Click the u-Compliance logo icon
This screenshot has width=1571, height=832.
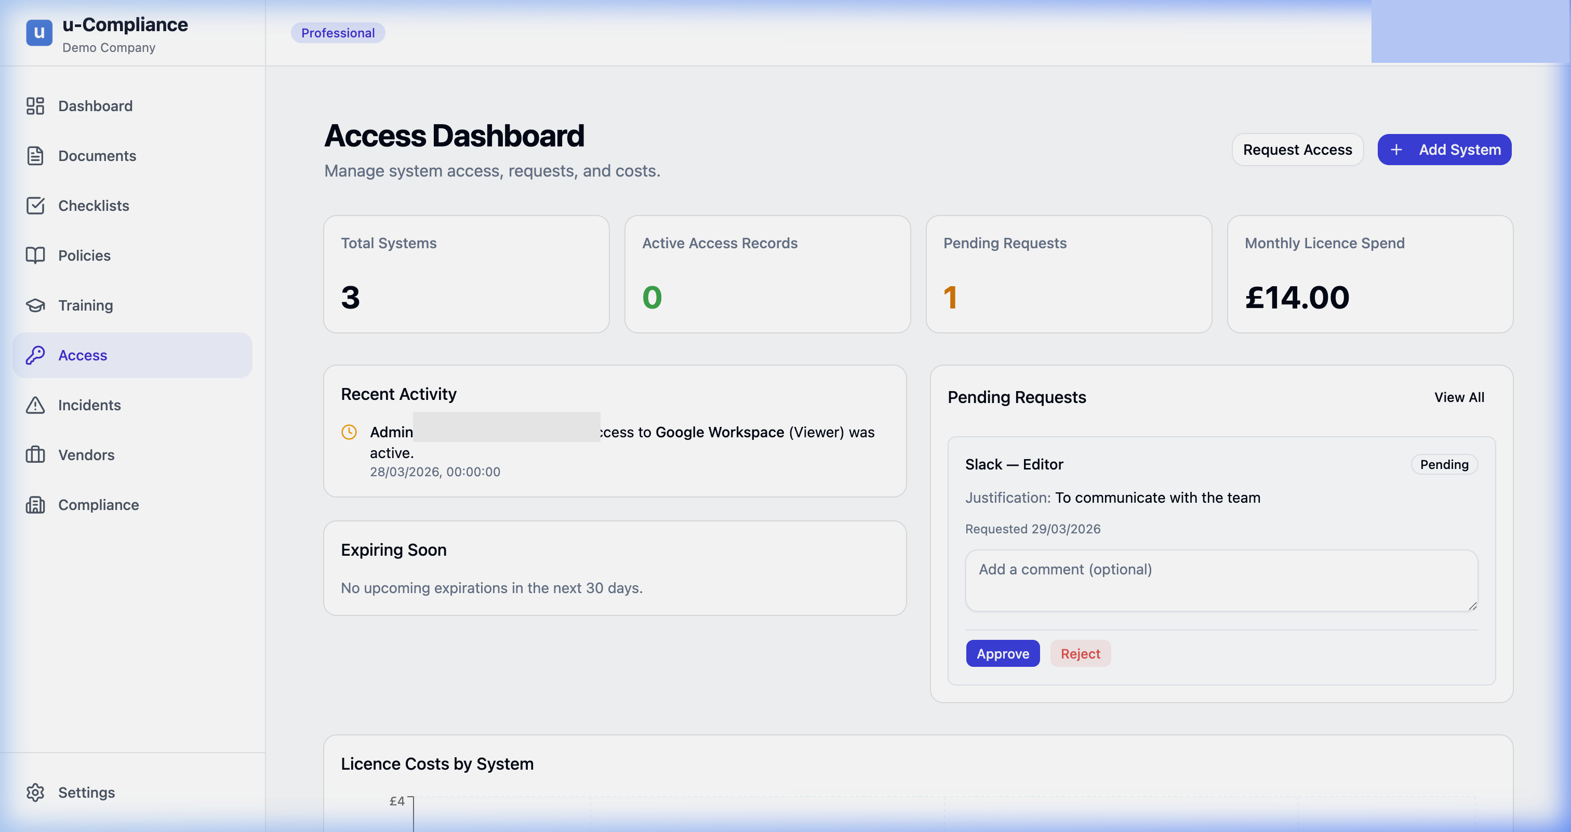click(x=38, y=32)
